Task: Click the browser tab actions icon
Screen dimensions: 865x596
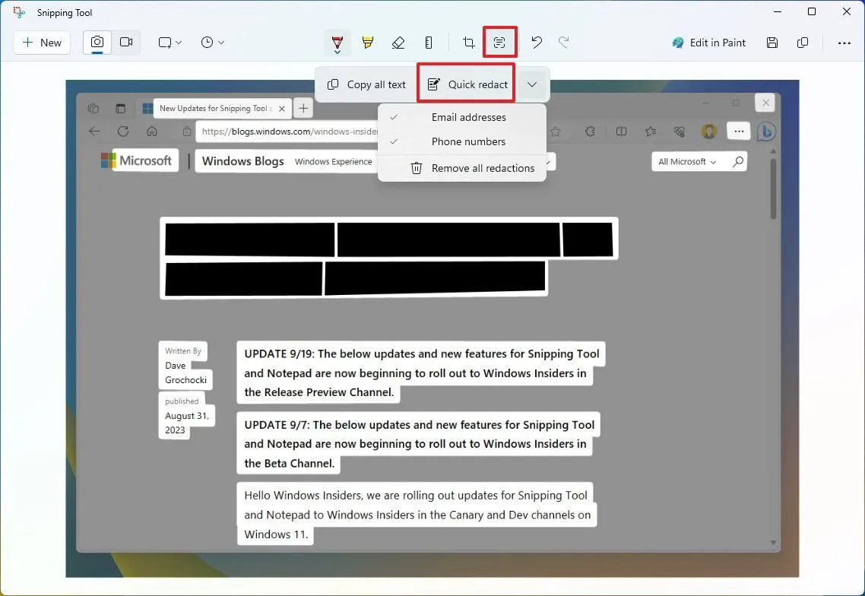Action: pos(120,108)
